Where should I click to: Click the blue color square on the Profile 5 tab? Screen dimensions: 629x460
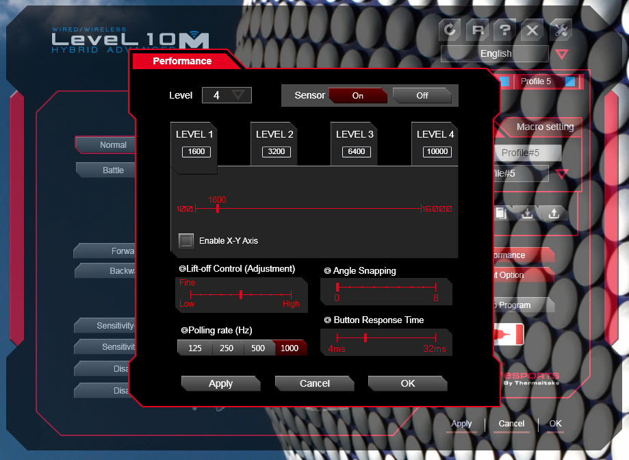(569, 81)
